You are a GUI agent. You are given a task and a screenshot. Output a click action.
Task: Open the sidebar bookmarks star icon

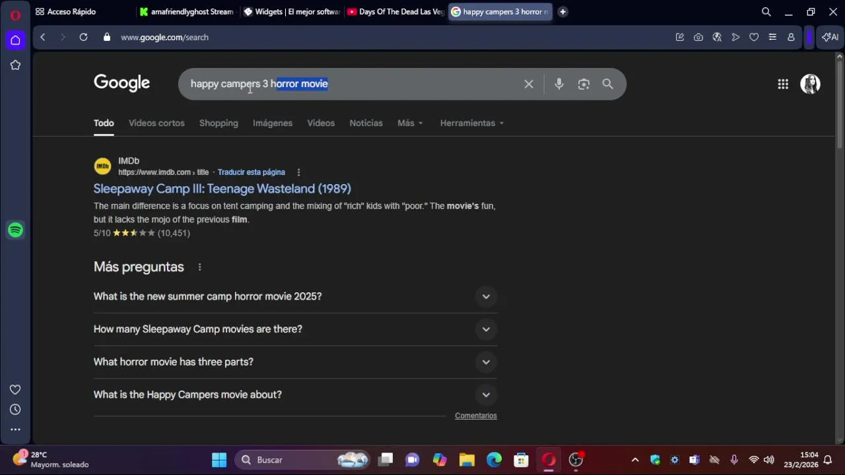[x=15, y=65]
